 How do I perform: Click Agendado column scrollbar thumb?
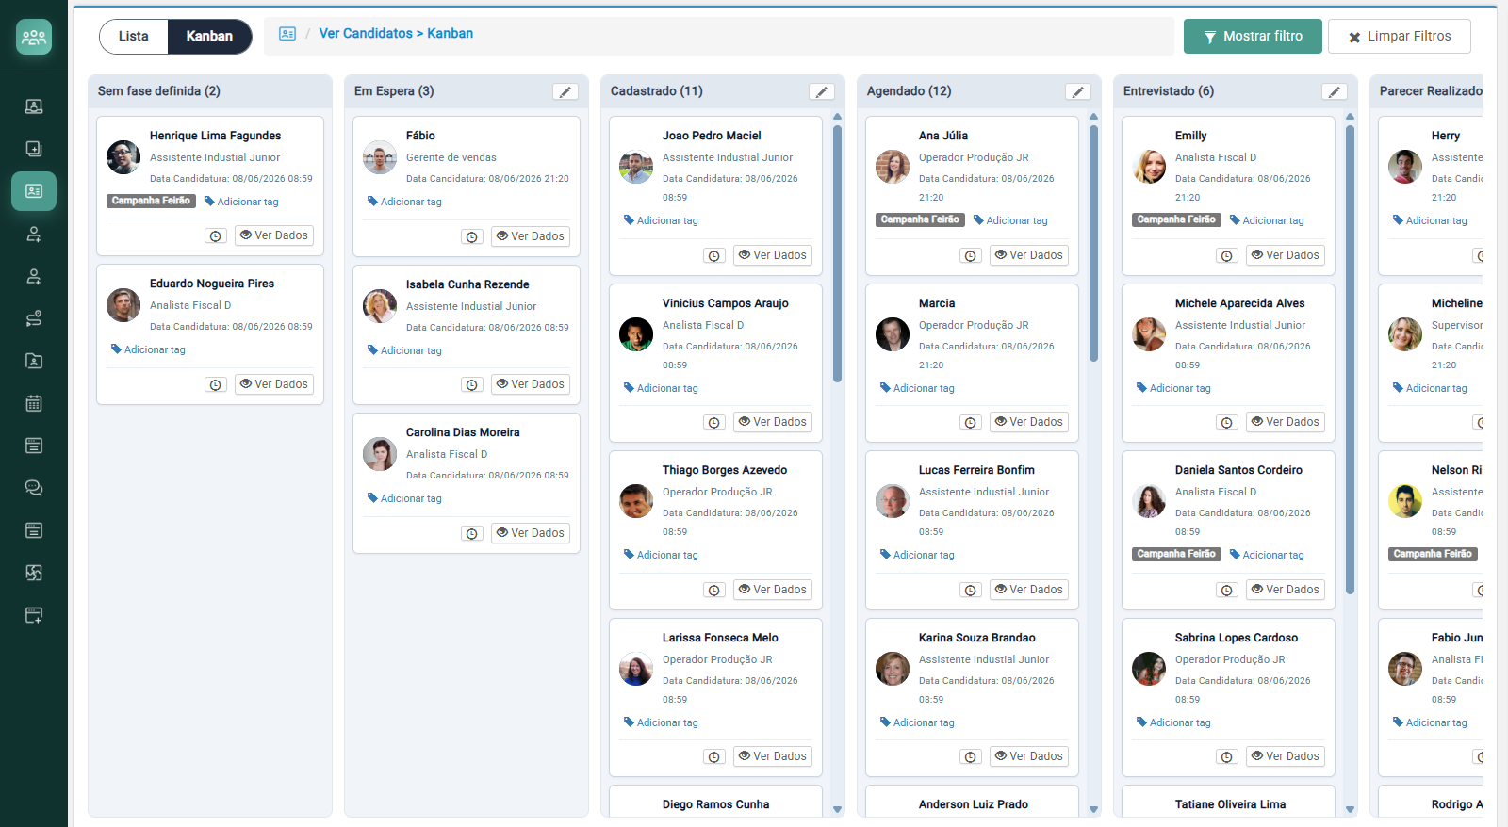[x=1093, y=243]
